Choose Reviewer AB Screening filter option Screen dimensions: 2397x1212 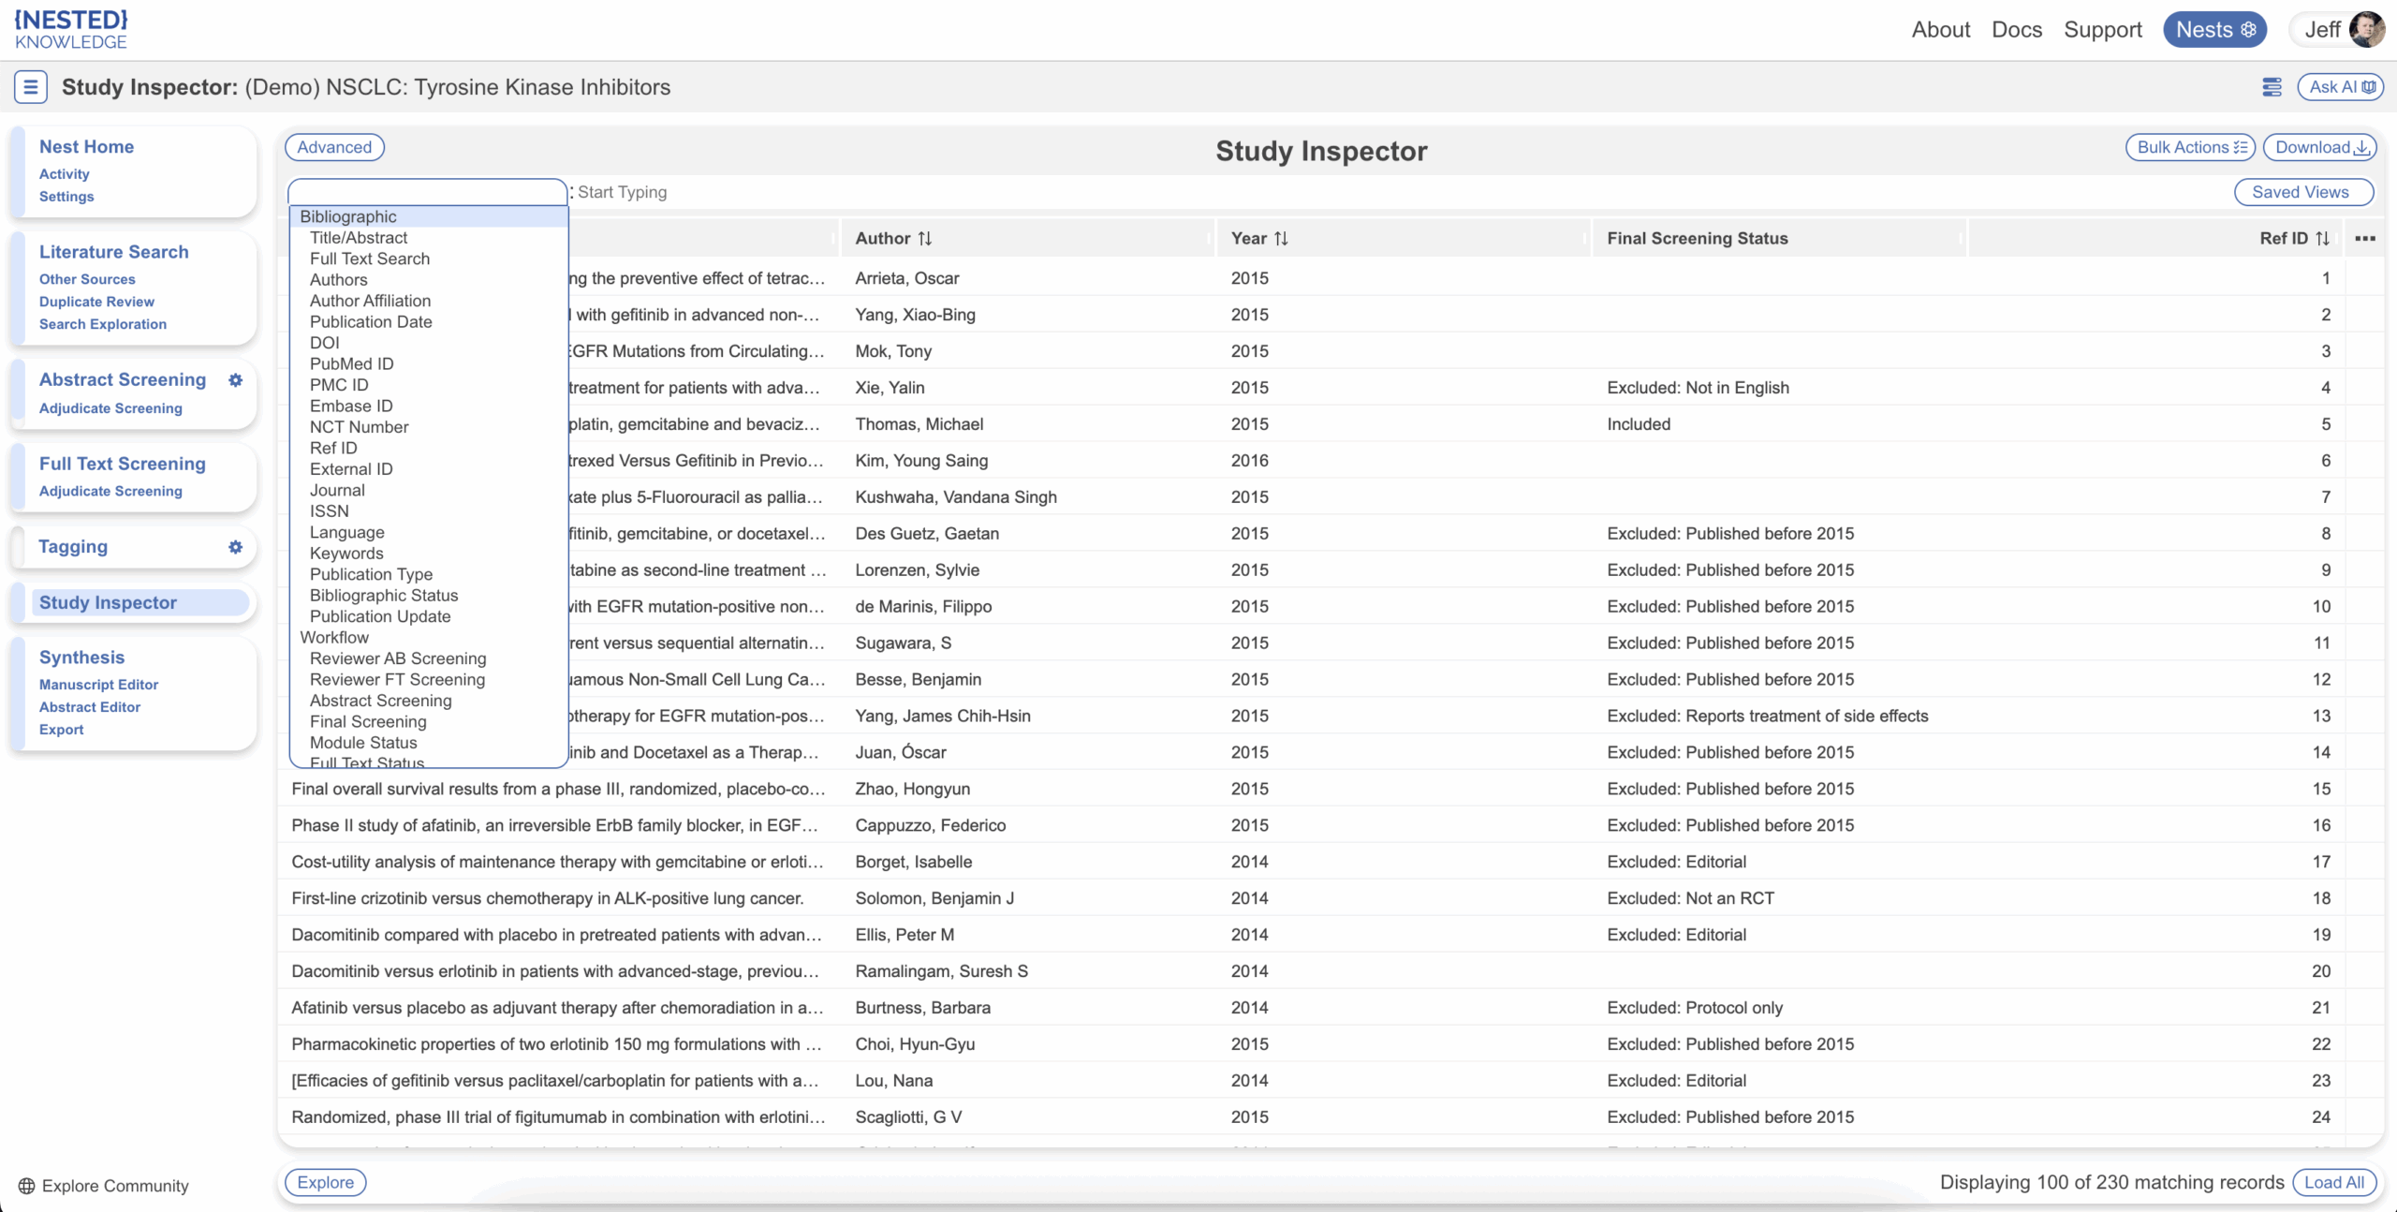click(x=398, y=658)
